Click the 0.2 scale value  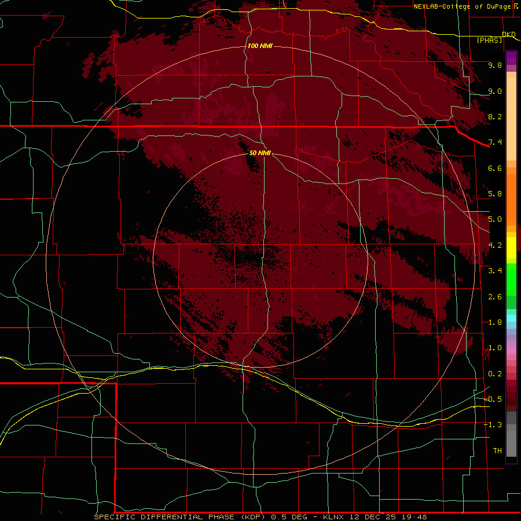(495, 374)
